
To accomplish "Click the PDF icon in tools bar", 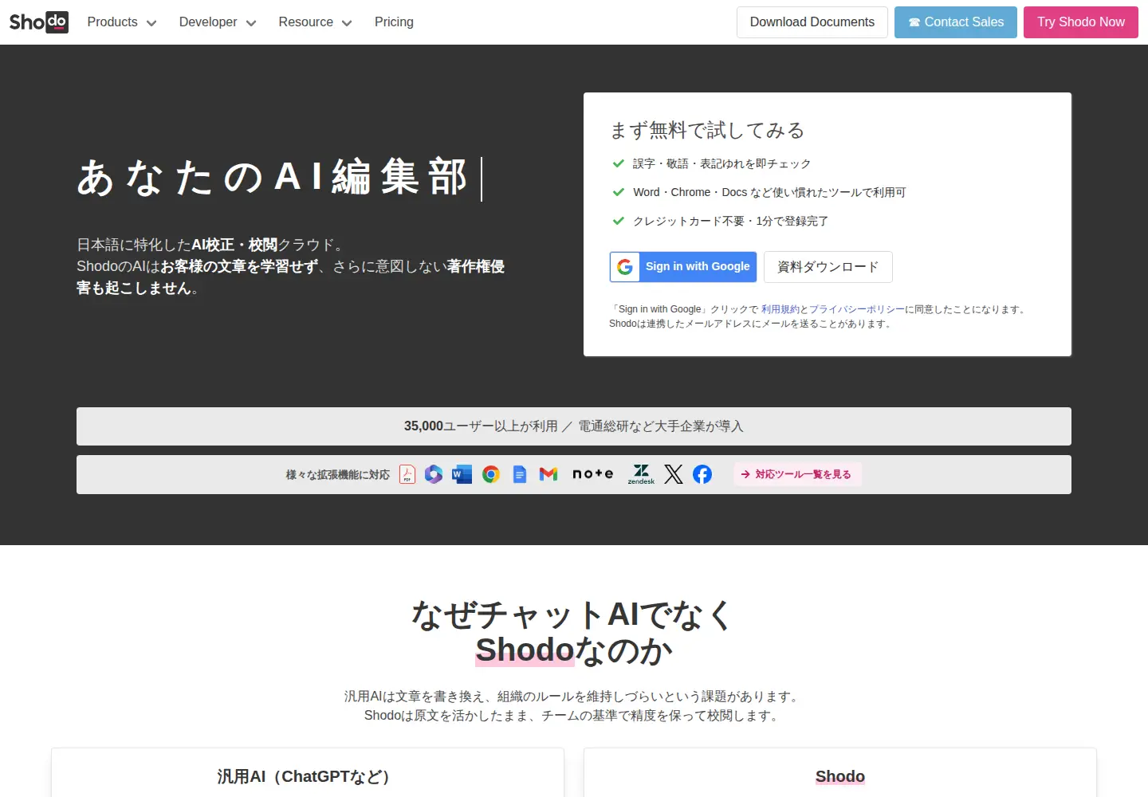I will (407, 474).
